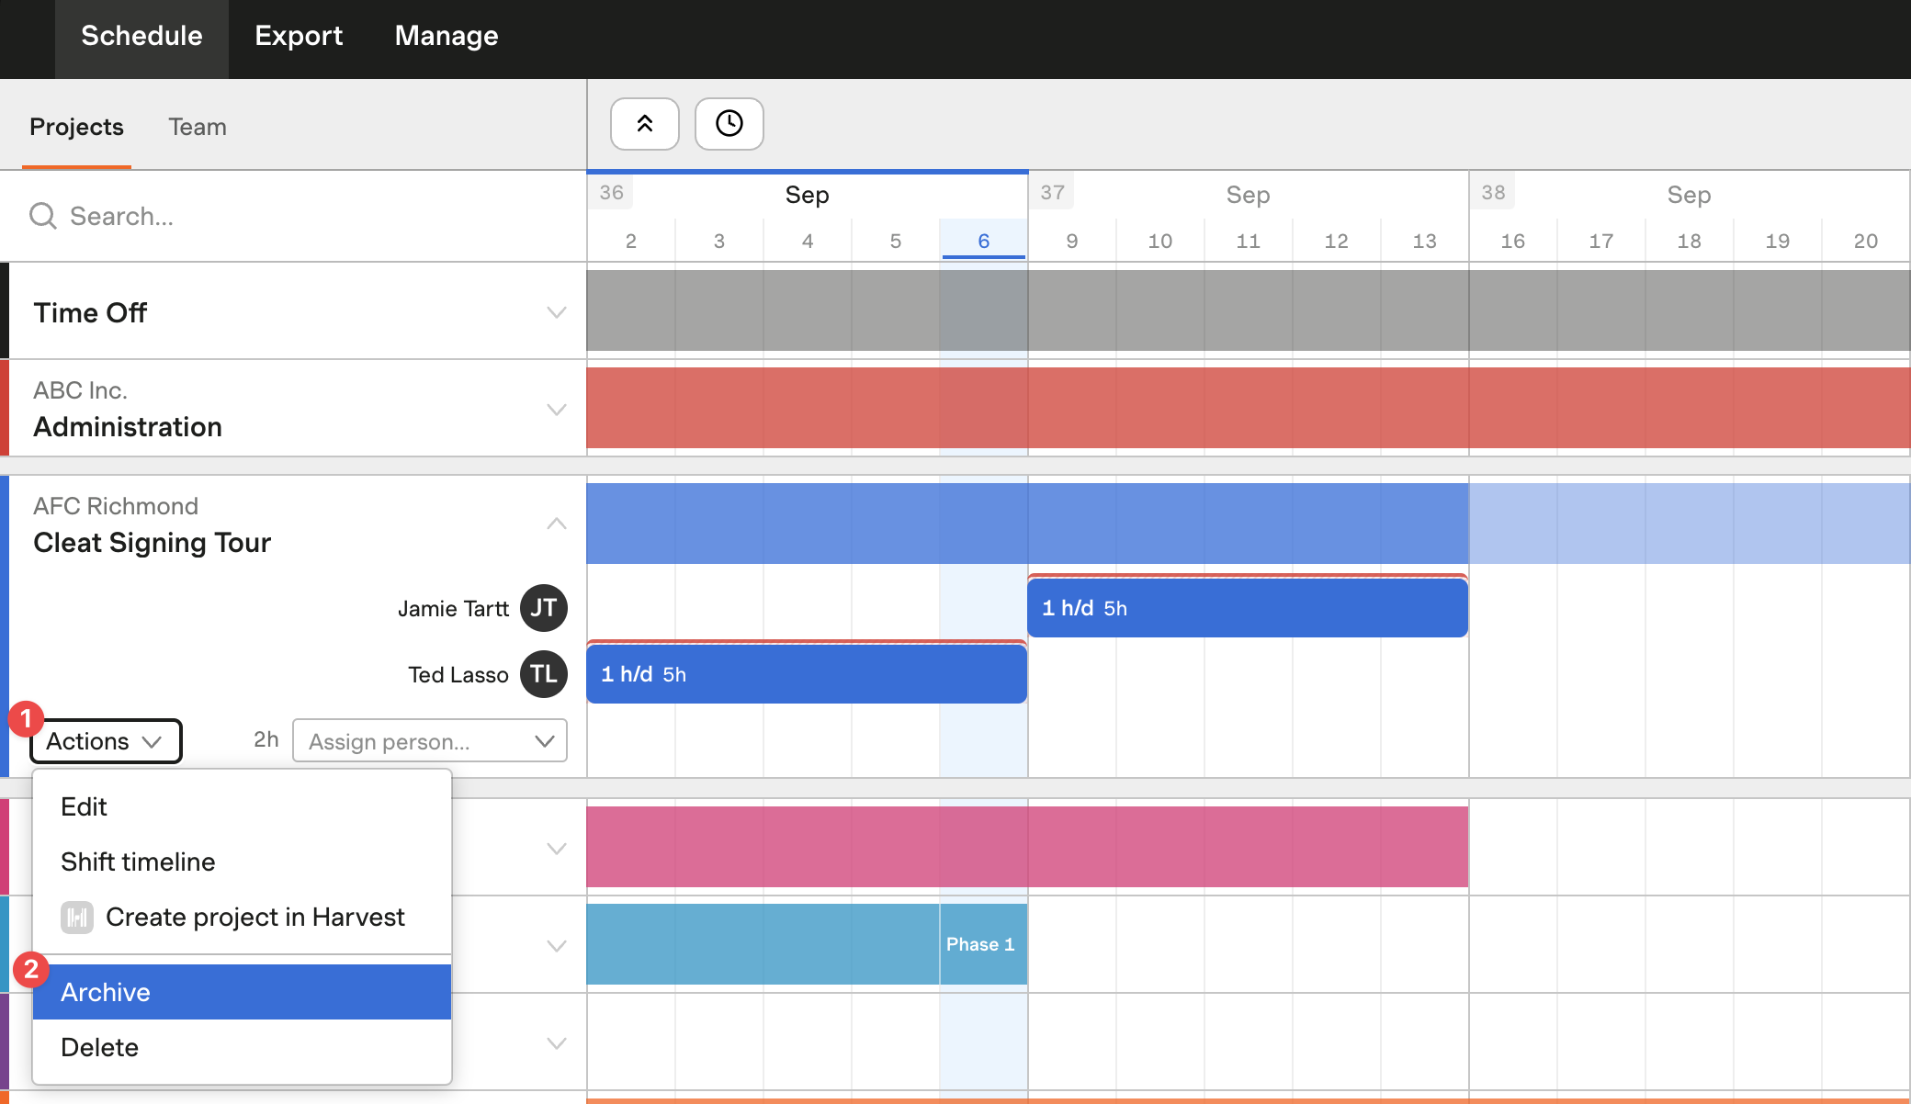Click the pink project timeline bar
The image size is (1911, 1104).
pos(1027,847)
